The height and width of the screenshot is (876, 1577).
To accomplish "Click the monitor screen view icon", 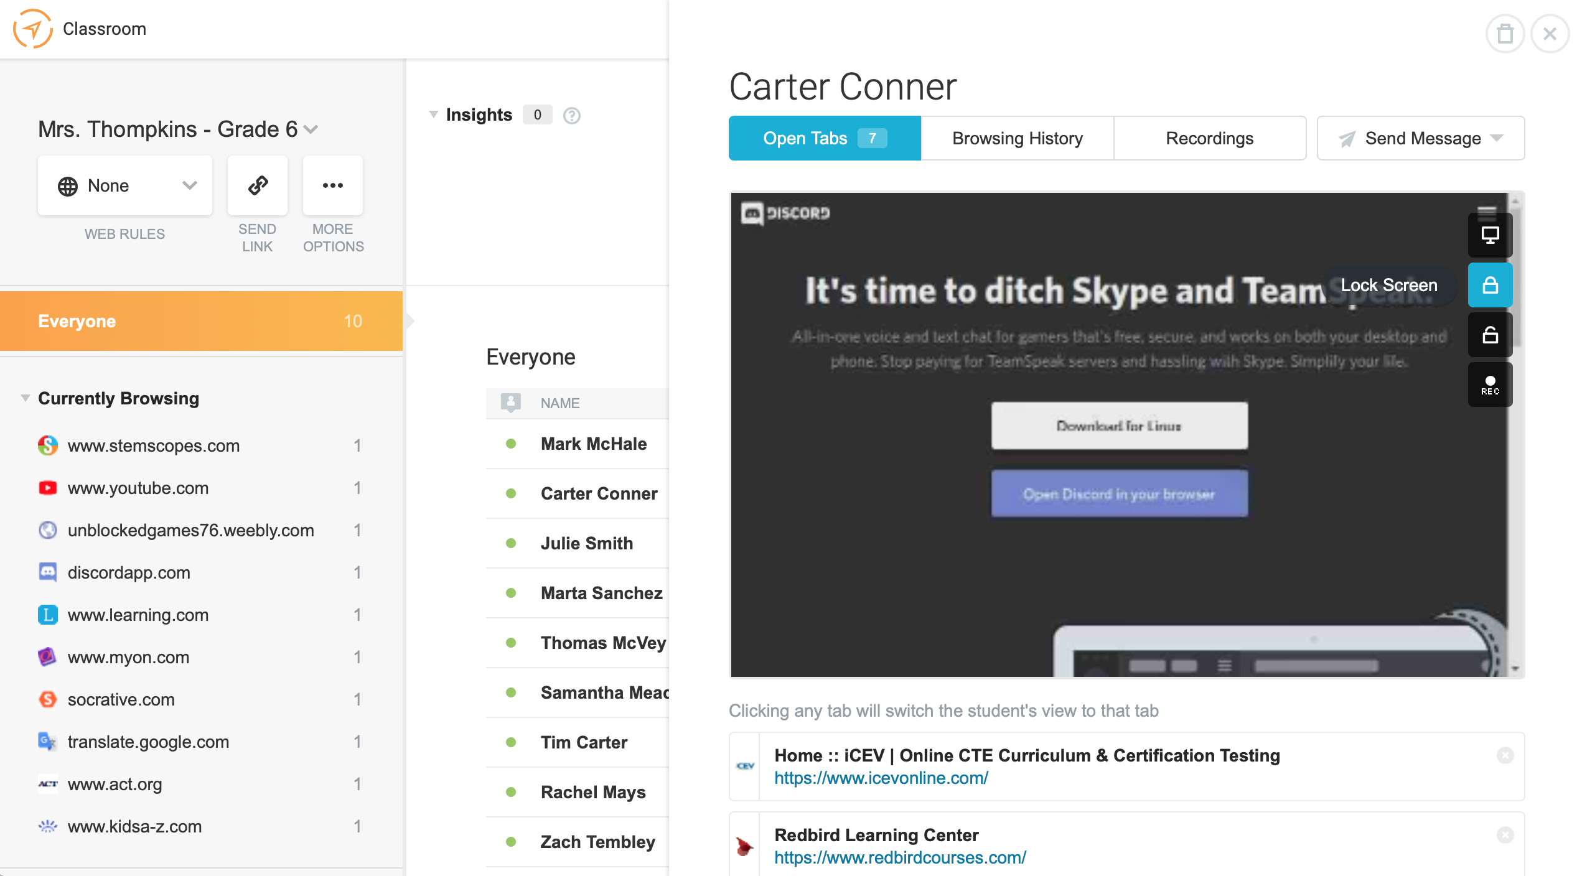I will (1489, 235).
